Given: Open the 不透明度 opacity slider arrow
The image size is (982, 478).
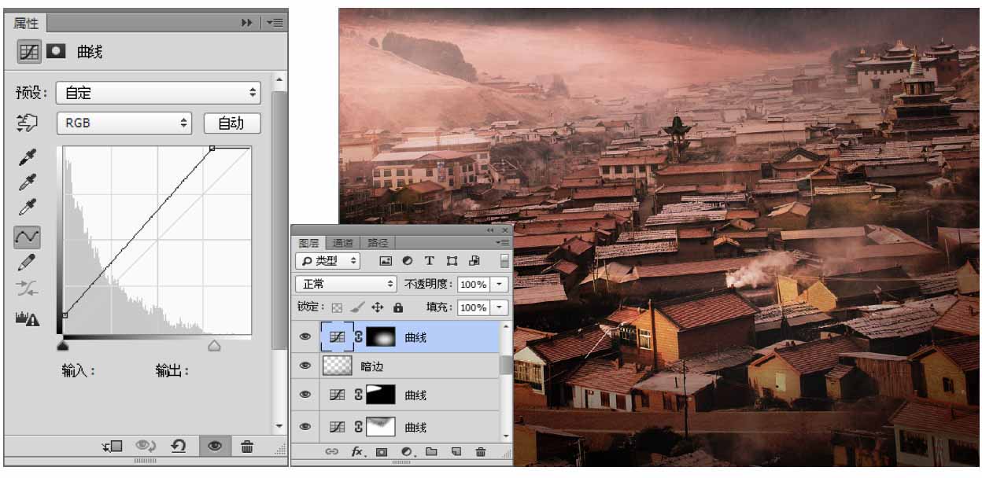Looking at the screenshot, I should tap(500, 284).
